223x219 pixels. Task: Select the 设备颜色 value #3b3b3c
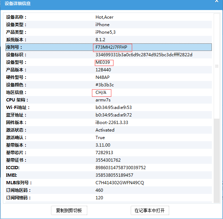(104, 85)
